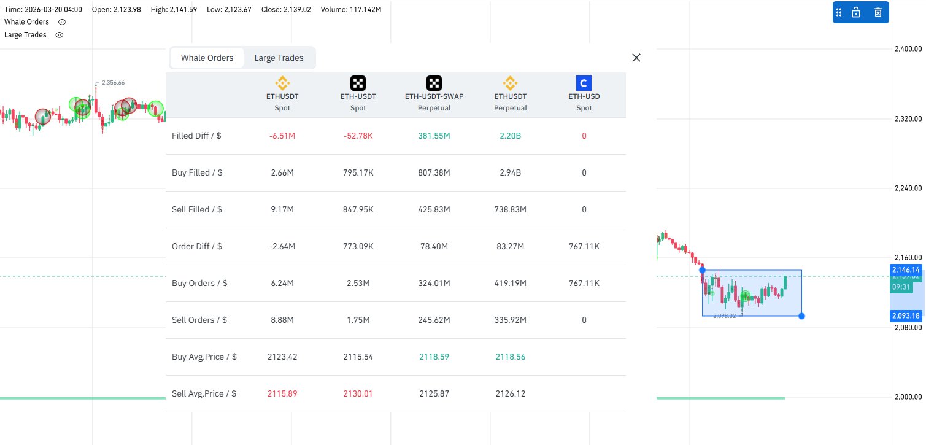Click the 773.09K order diff value
The height and width of the screenshot is (445, 926).
click(358, 246)
